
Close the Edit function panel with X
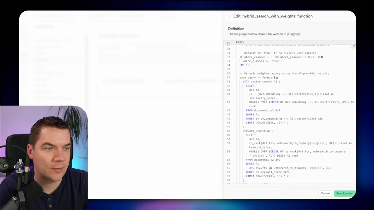click(229, 16)
